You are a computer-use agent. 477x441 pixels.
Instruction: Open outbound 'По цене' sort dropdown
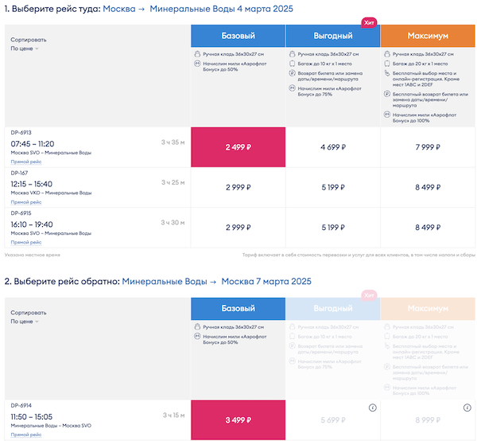pyautogui.click(x=25, y=49)
